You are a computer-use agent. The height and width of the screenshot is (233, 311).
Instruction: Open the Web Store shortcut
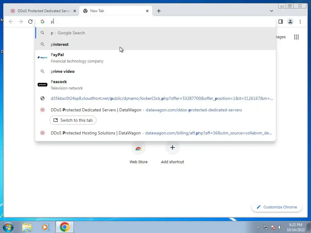pyautogui.click(x=138, y=153)
